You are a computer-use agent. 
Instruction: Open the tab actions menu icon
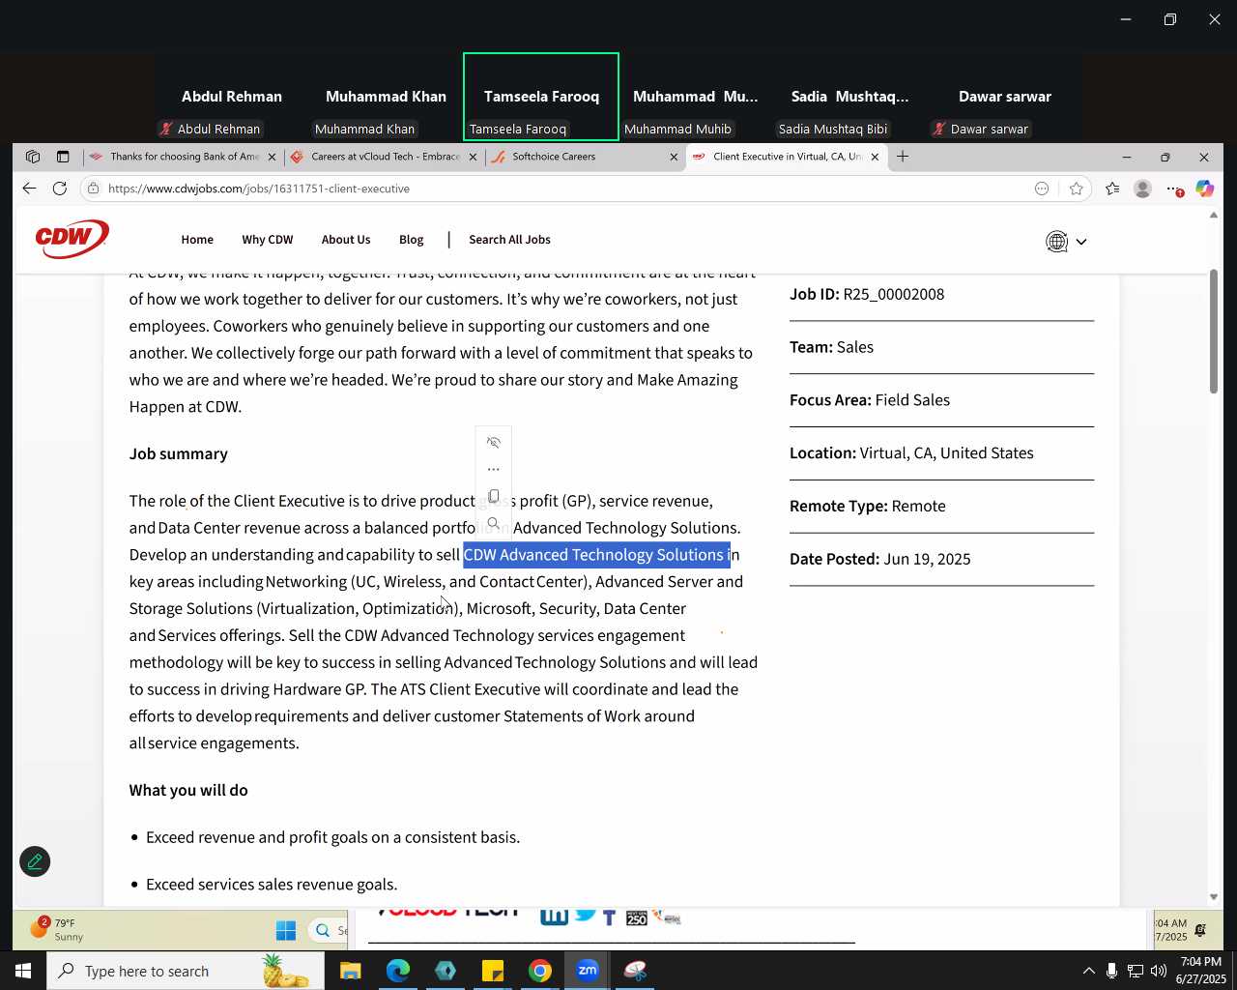click(x=63, y=157)
